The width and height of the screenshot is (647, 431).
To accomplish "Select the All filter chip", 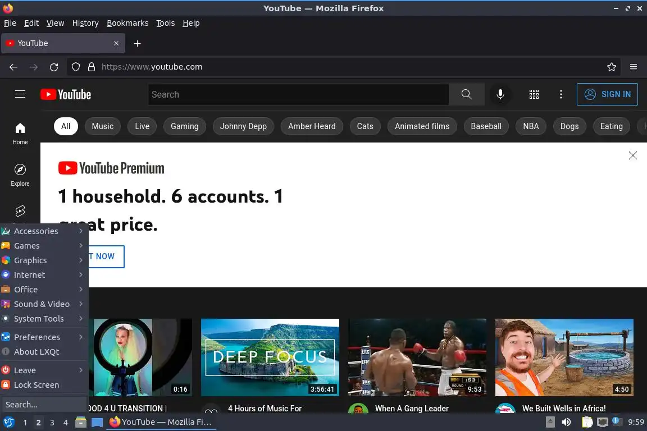I will pyautogui.click(x=66, y=126).
